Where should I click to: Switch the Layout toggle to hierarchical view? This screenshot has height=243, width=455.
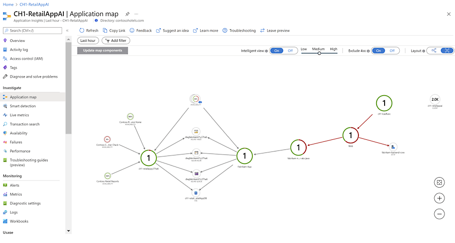tap(433, 51)
